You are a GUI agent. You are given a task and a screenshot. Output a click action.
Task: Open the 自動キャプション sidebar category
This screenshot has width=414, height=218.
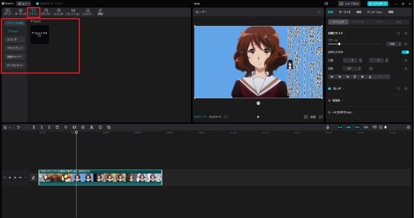tap(15, 57)
